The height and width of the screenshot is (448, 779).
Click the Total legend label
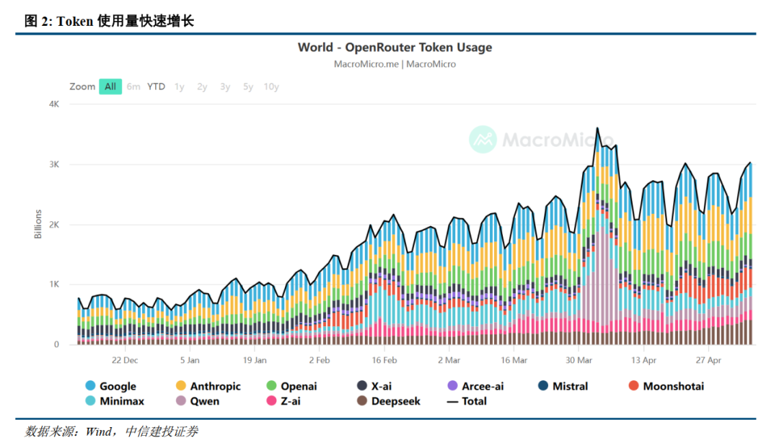coord(474,401)
